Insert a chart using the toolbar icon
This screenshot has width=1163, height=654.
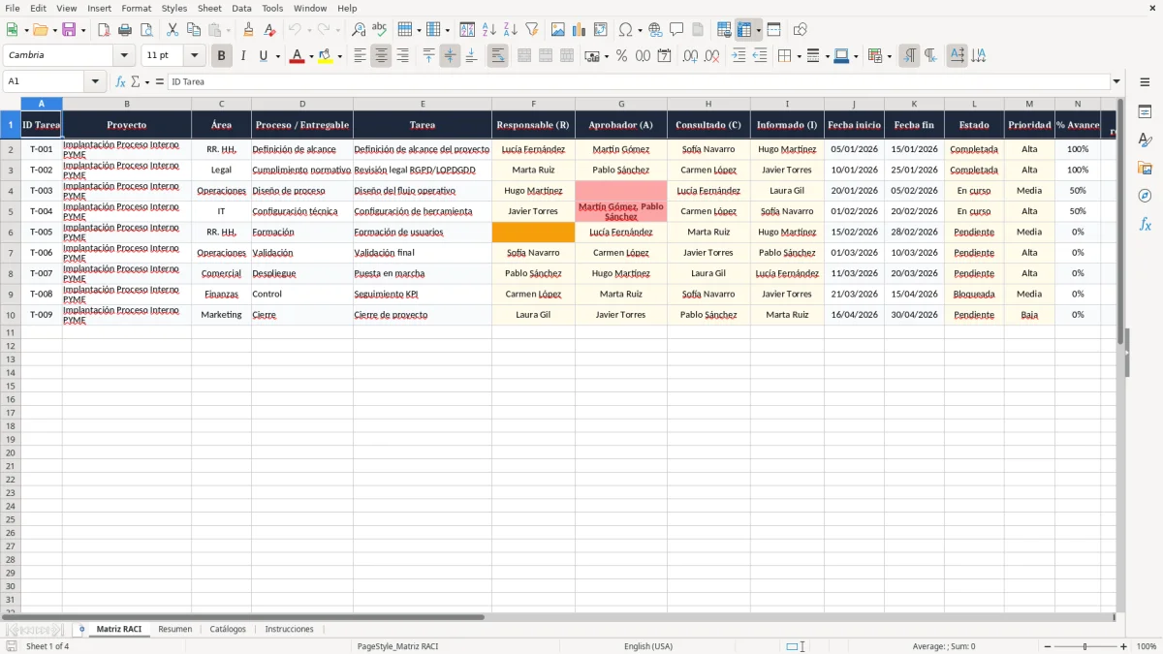(x=580, y=30)
